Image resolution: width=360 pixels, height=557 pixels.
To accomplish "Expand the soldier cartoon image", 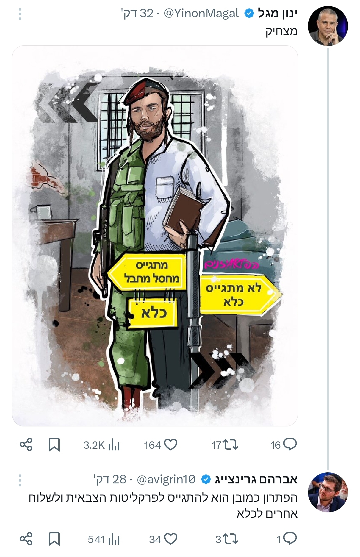I will point(155,236).
